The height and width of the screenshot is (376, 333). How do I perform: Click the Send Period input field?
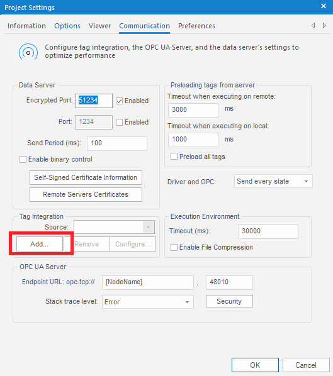(x=117, y=143)
